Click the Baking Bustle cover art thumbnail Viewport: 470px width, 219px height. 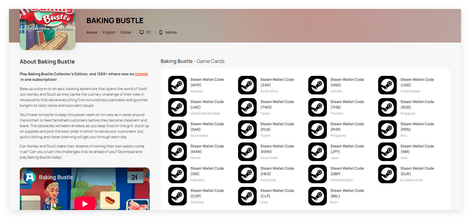(x=48, y=29)
